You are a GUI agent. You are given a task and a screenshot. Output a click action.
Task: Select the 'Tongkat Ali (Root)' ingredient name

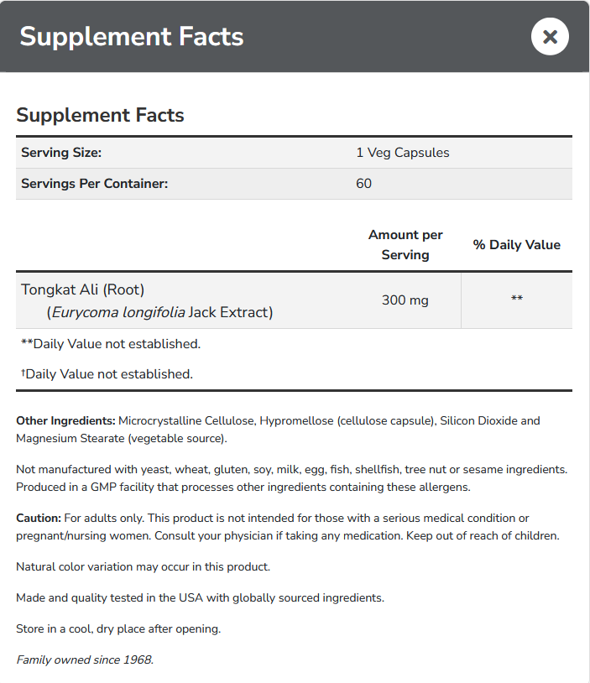pyautogui.click(x=83, y=289)
